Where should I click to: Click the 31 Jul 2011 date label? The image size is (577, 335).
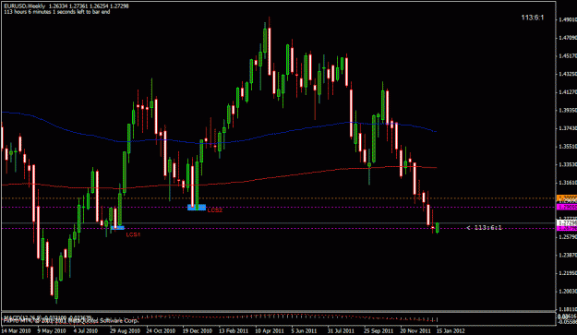pos(342,330)
